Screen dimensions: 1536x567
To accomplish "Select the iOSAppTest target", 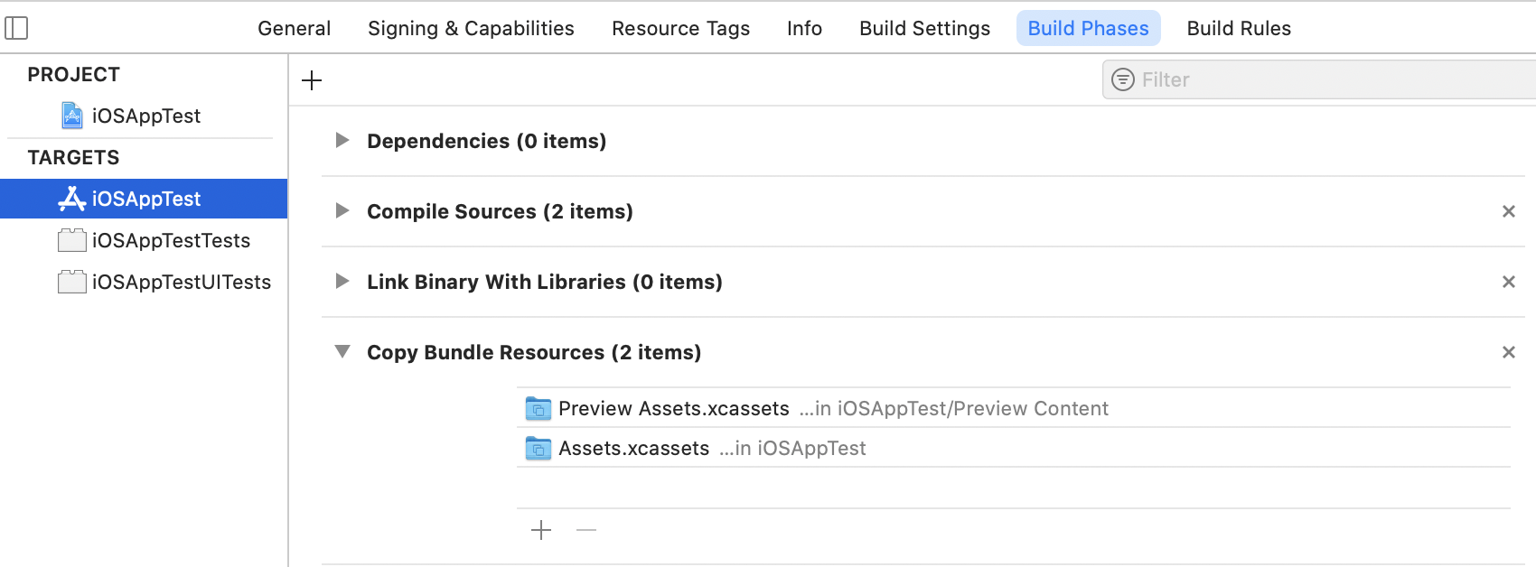I will 144,199.
